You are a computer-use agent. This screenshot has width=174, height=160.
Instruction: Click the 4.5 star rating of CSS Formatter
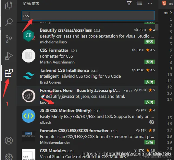tap(150, 50)
